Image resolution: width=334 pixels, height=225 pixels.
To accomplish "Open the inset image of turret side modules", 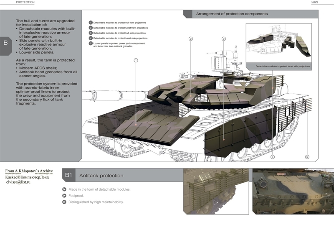I will [x=278, y=43].
